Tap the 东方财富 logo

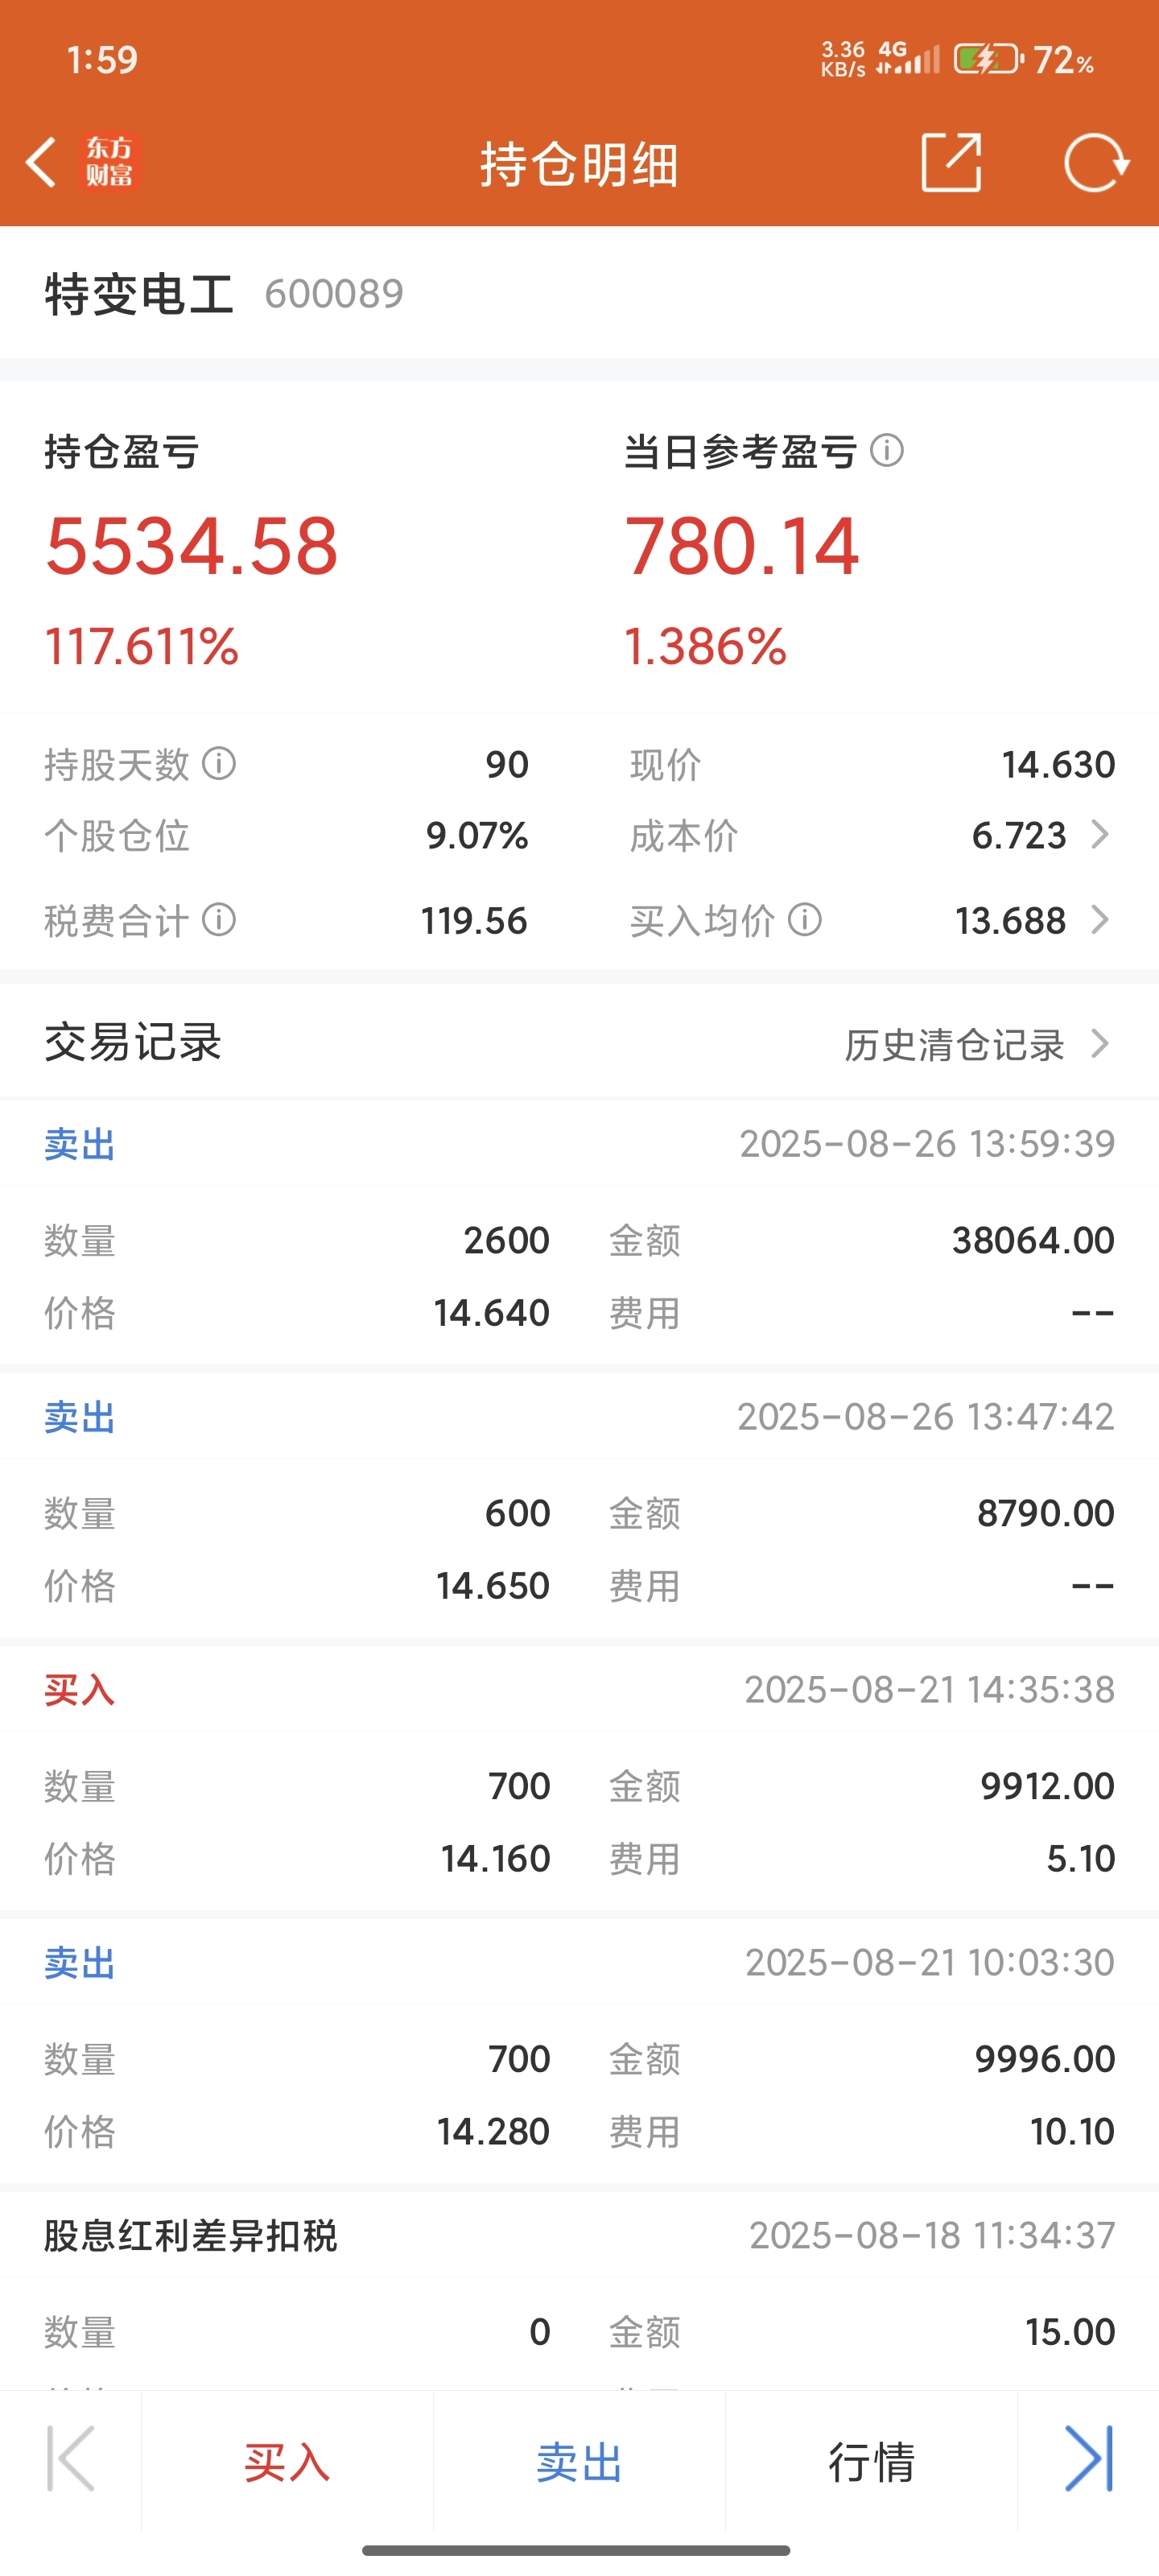pyautogui.click(x=109, y=162)
